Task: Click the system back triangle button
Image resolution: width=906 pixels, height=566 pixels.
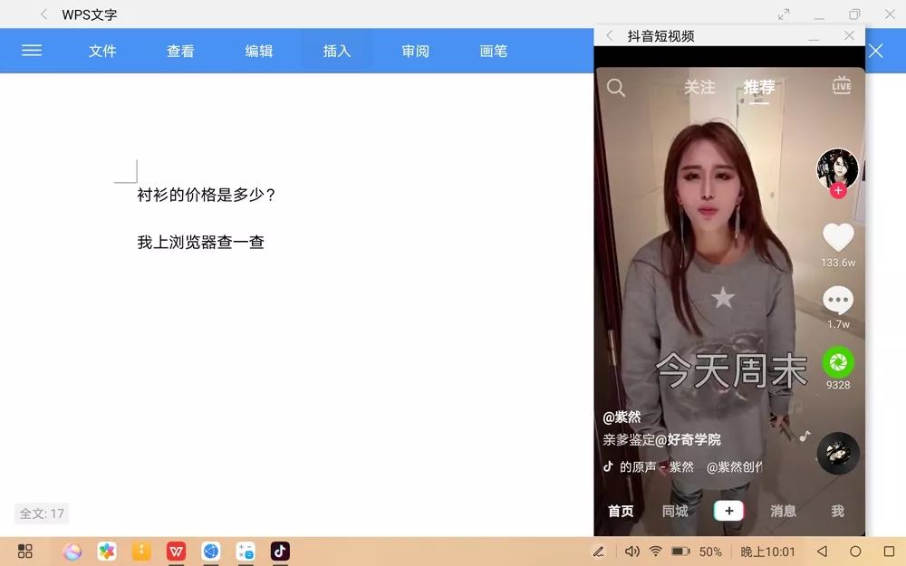Action: pos(822,551)
